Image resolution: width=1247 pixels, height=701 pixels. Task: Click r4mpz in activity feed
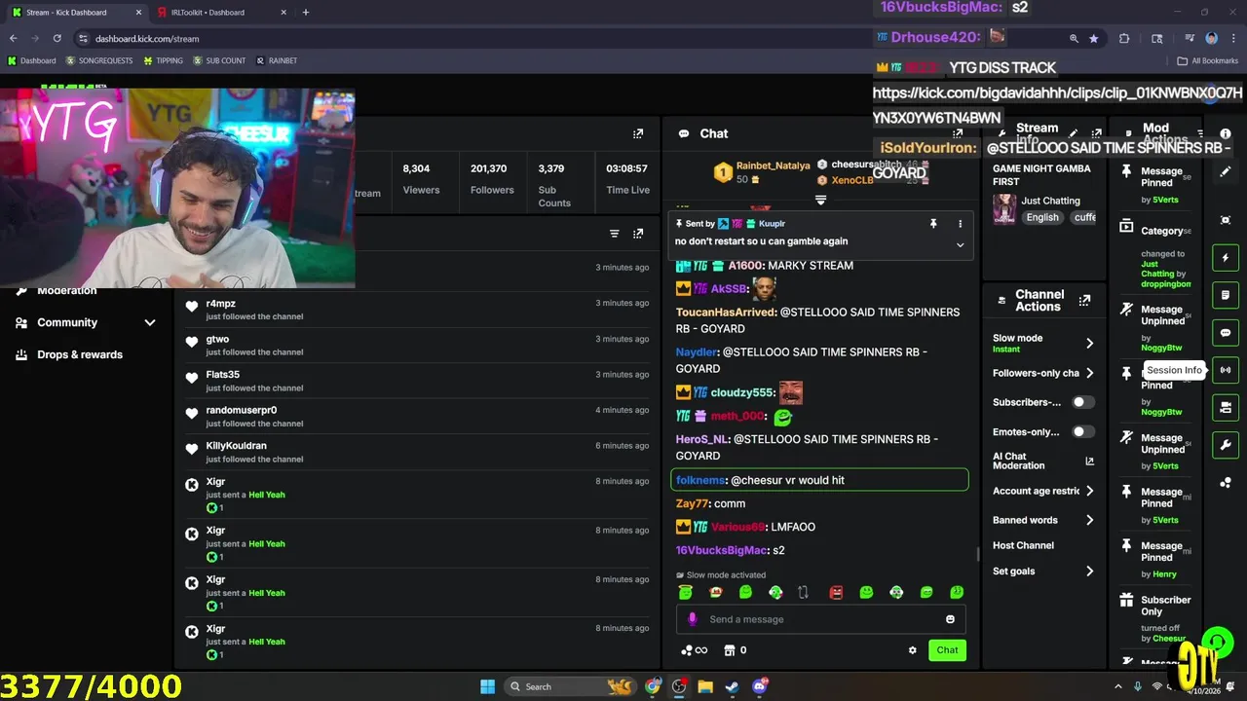221,304
